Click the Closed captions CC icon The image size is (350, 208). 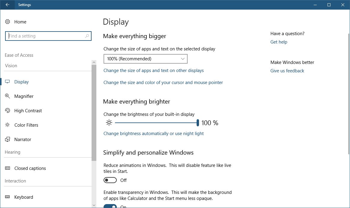[x=8, y=168]
